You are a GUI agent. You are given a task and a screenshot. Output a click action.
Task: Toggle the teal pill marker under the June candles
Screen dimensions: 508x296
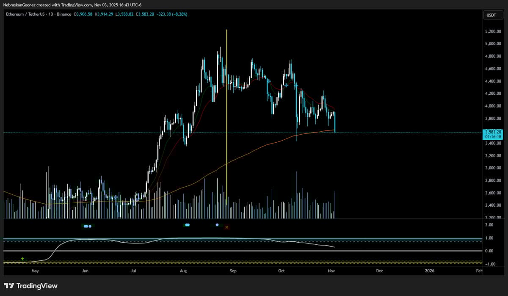click(86, 226)
